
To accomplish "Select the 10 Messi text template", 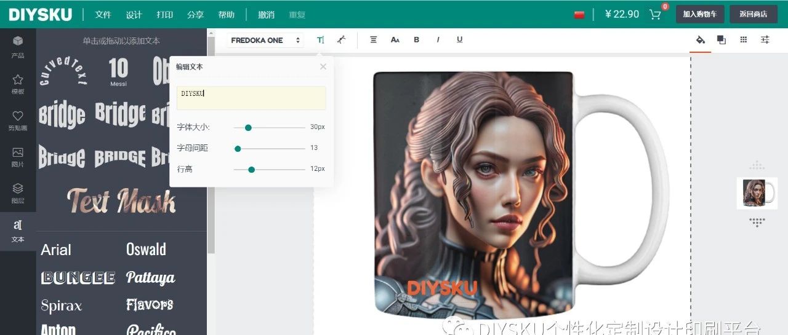I will 118,71.
